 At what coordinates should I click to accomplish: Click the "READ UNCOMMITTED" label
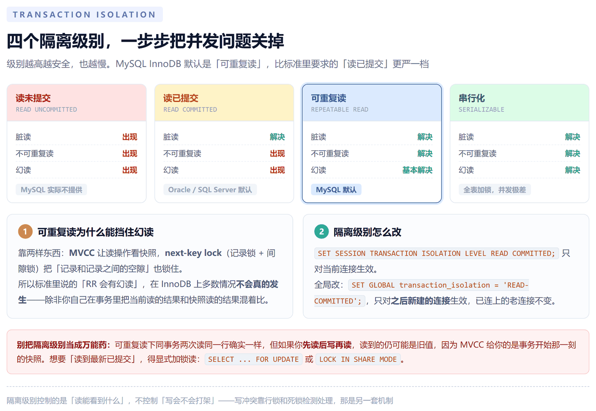pyautogui.click(x=46, y=109)
